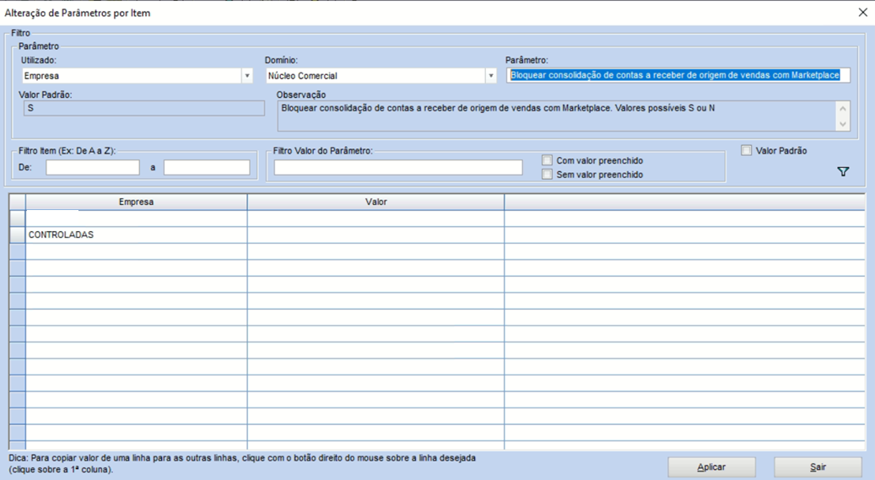Click the 'a' end range input field

tap(207, 168)
